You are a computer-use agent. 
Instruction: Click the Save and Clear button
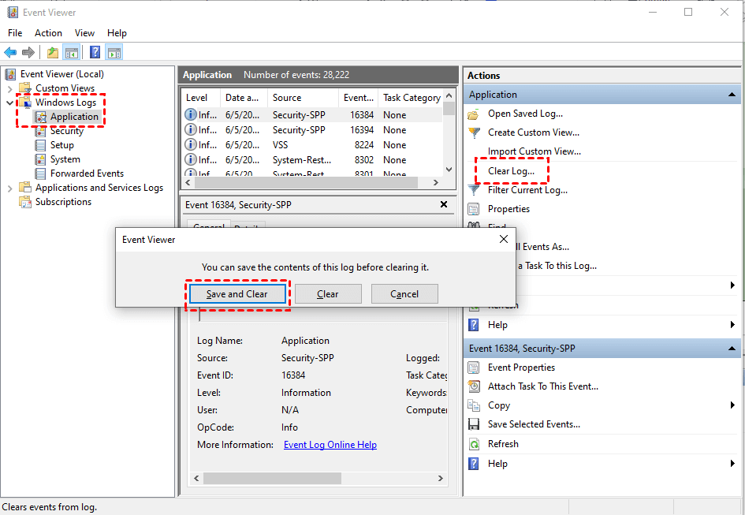[x=237, y=294]
